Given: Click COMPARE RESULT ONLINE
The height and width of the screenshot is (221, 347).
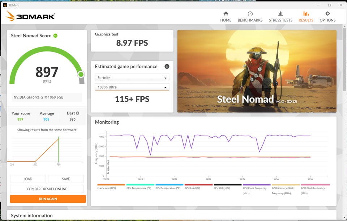Looking at the screenshot, I should (47, 189).
